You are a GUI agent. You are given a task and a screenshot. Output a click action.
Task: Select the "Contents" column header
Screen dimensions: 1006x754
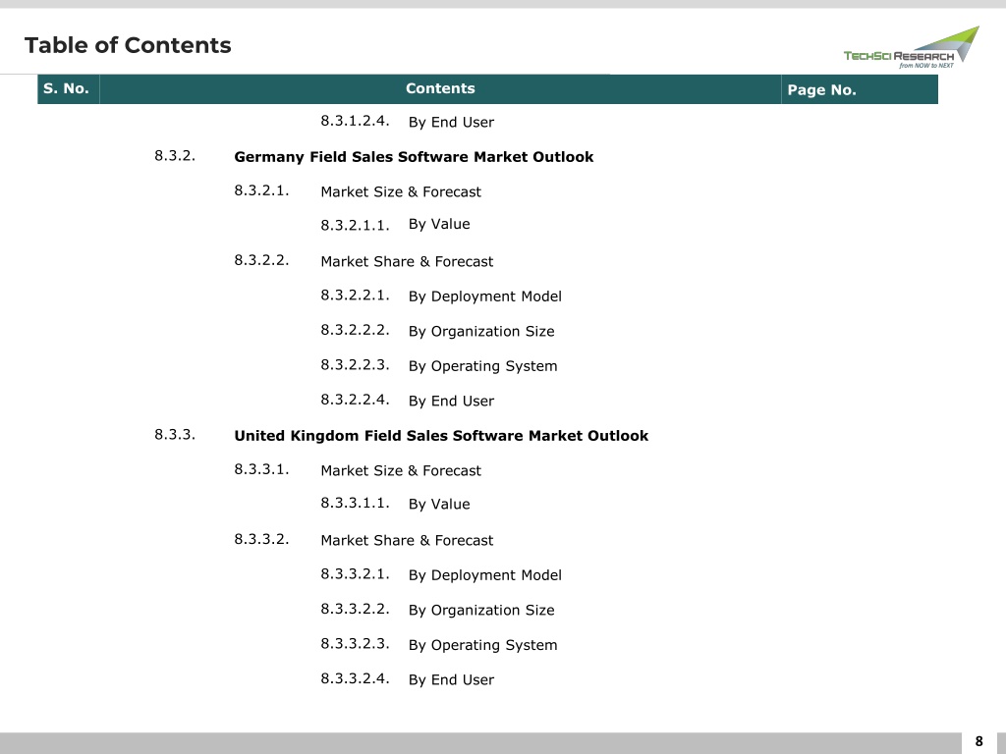click(440, 89)
